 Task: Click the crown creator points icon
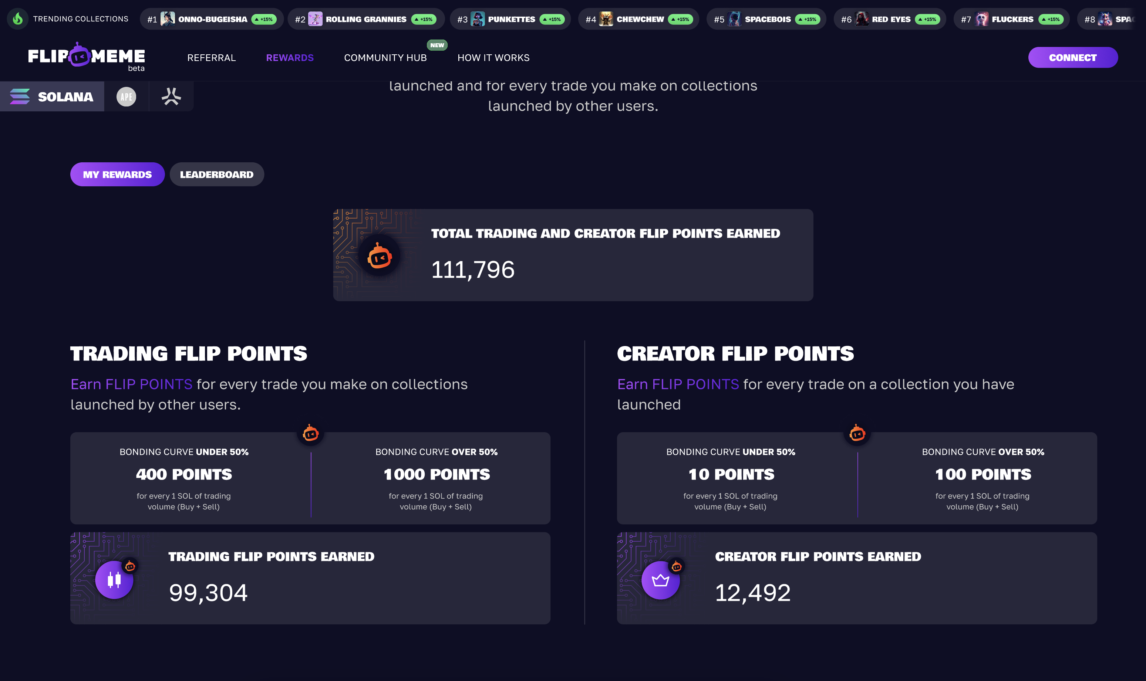660,580
